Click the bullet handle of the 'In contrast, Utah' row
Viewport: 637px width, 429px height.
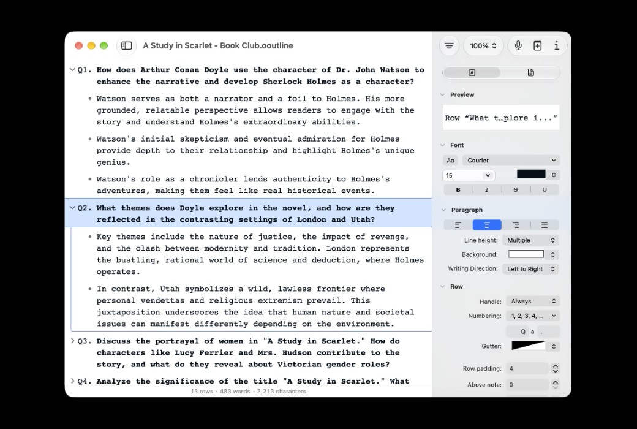[x=90, y=289]
